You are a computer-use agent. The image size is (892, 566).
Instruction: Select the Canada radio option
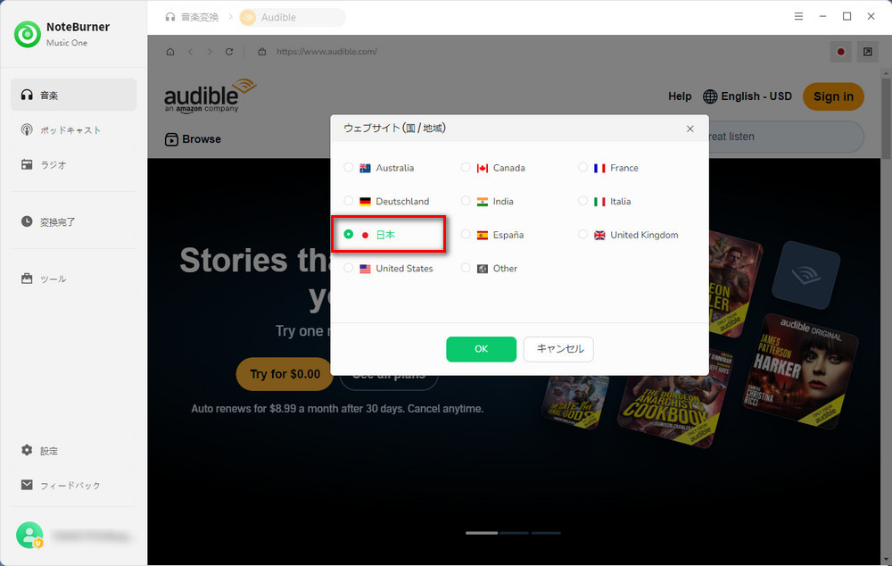click(x=466, y=168)
